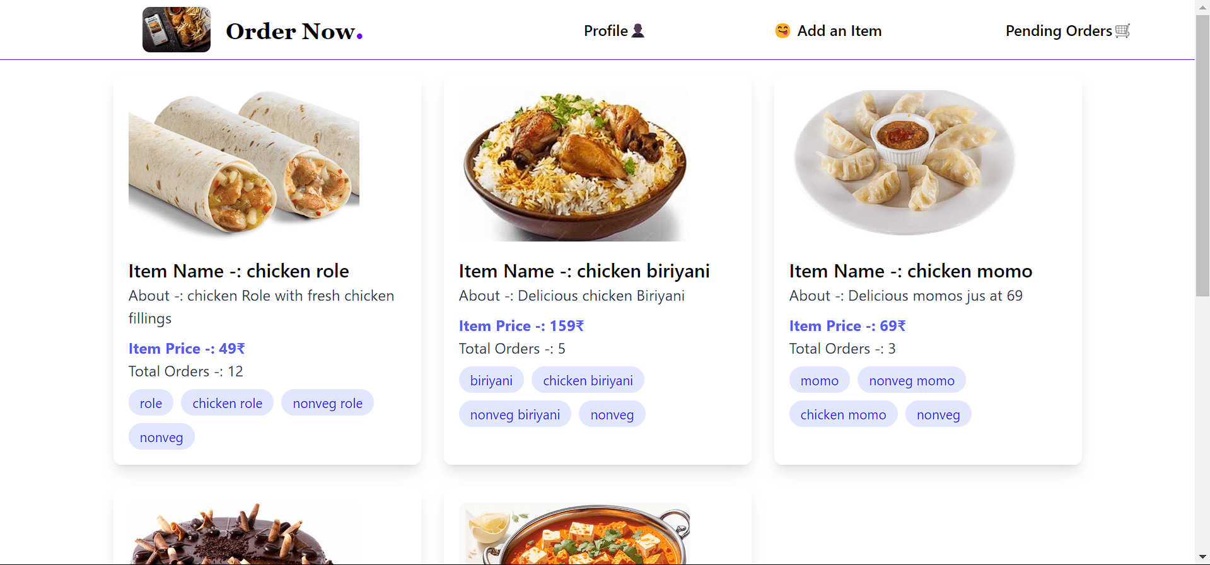Select the "nonveg momo" tag
The width and height of the screenshot is (1210, 565).
[x=912, y=380]
